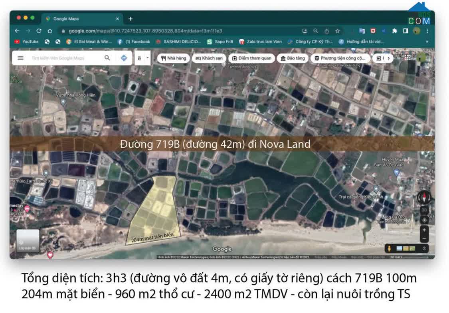Image resolution: width=449 pixels, height=313 pixels.
Task: Open Directions blue diamond icon
Action: coord(124,58)
